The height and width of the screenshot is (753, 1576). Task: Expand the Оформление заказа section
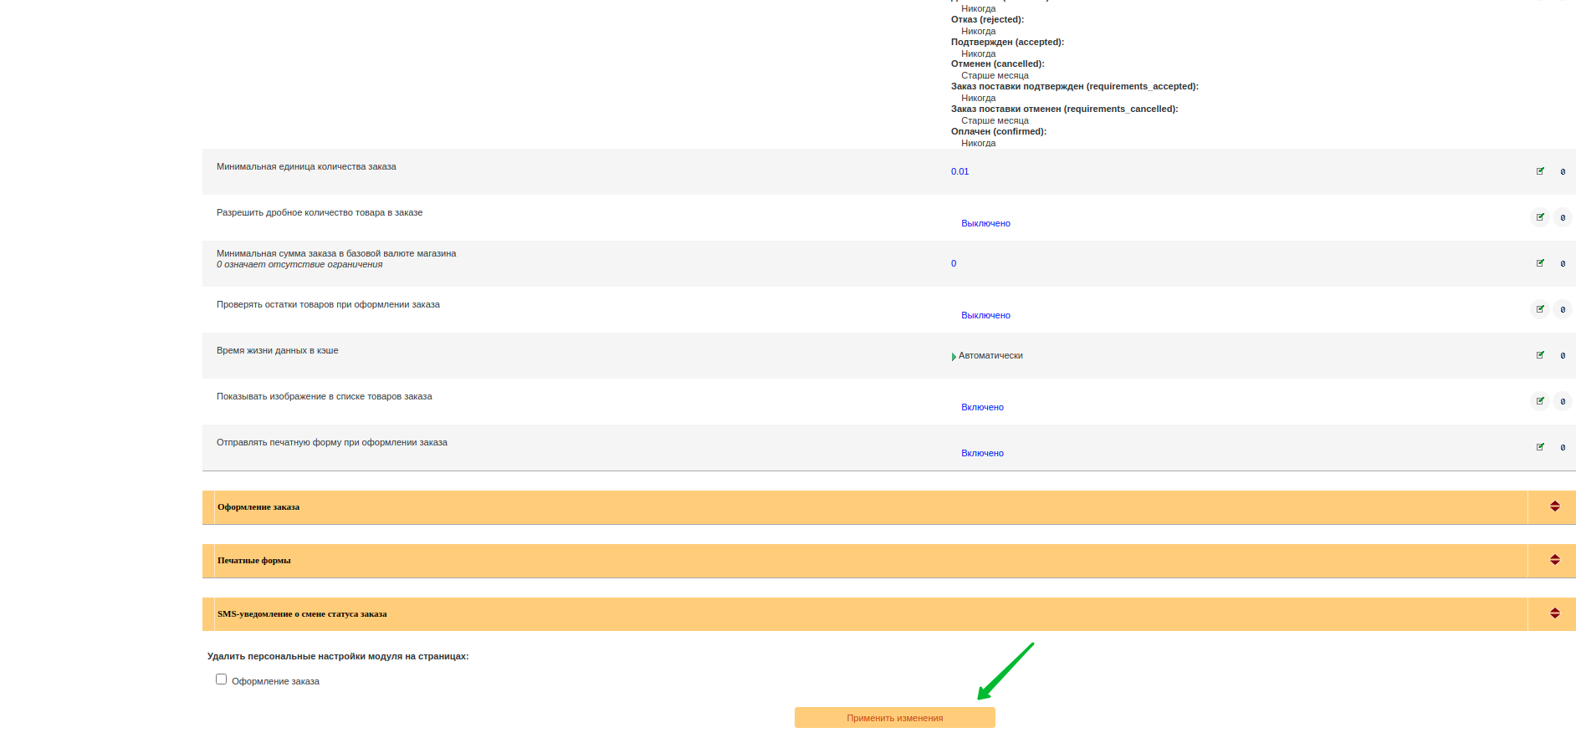tap(1554, 506)
